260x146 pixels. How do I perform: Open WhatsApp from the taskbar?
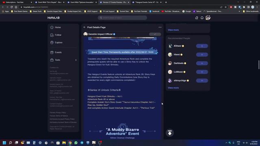[x=76, y=143]
